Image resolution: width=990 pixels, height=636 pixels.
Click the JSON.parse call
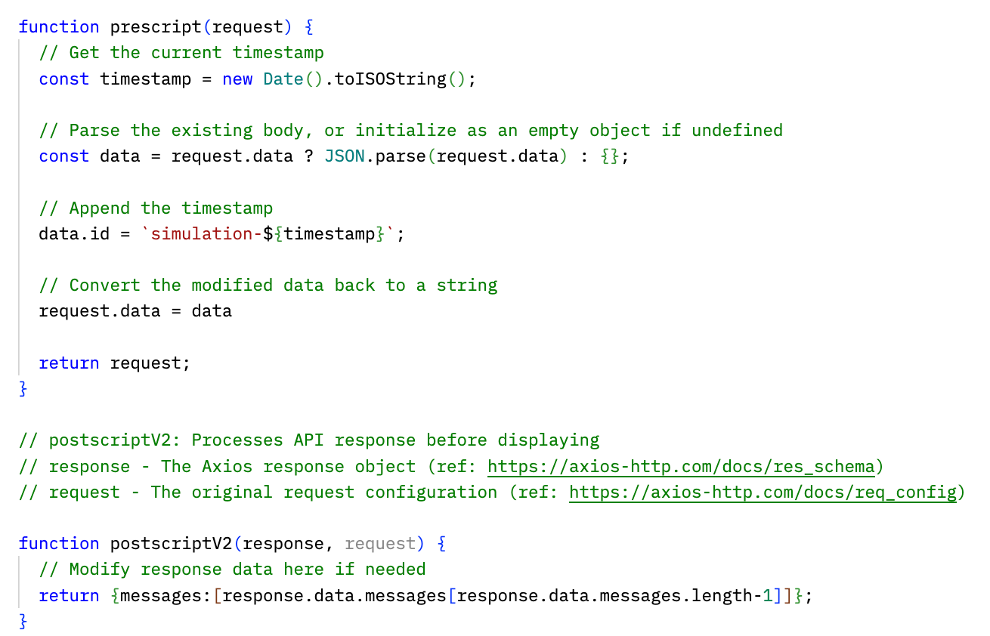tap(375, 156)
